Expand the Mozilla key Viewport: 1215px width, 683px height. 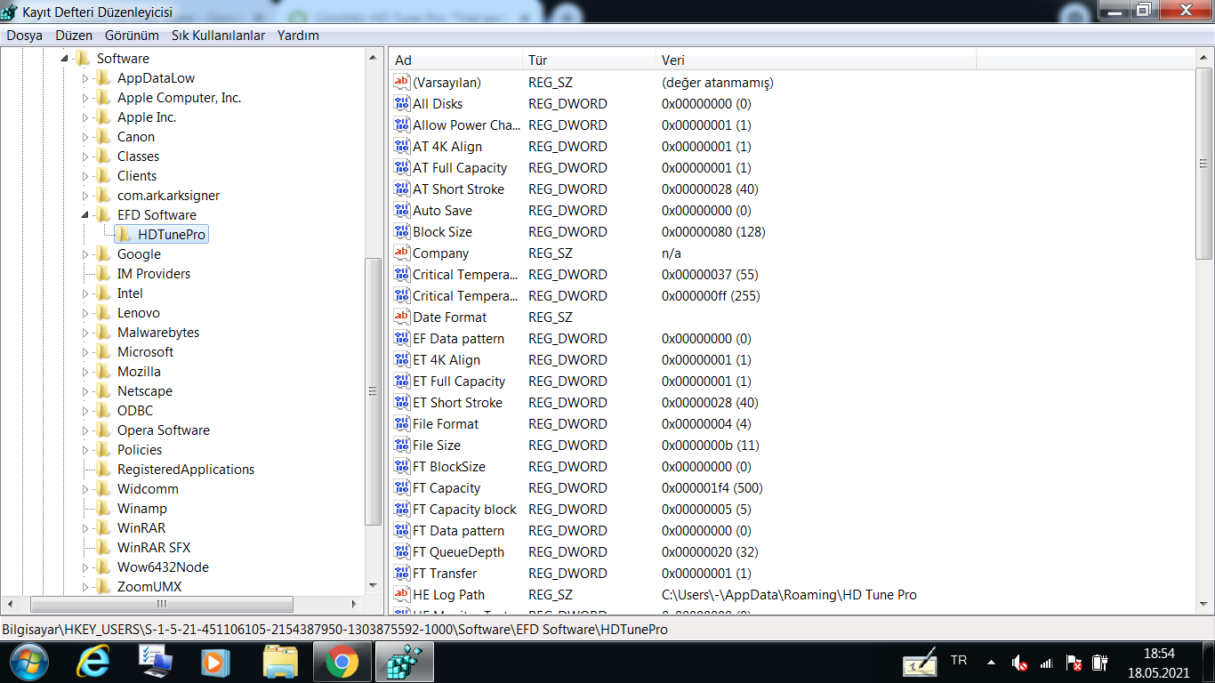[x=86, y=372]
